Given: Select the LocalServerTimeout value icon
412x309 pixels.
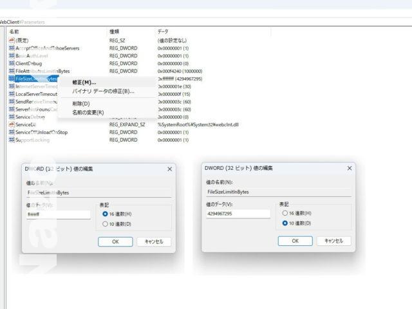Looking at the screenshot, I should click(x=12, y=94).
